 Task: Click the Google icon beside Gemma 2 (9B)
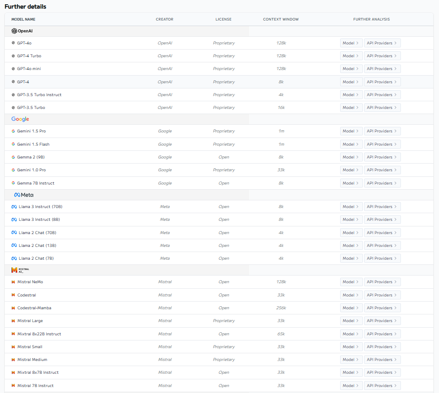tap(13, 157)
